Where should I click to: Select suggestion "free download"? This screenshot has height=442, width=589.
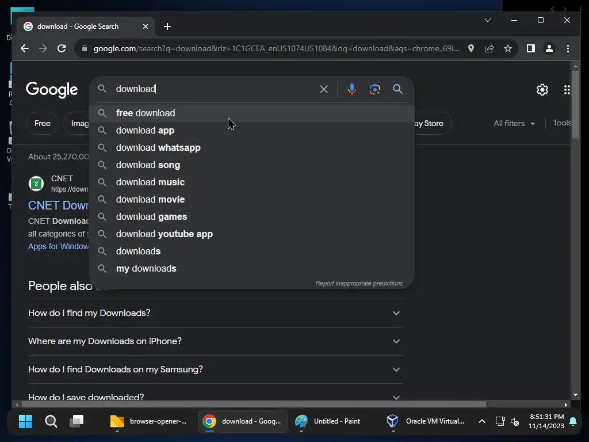(252, 113)
